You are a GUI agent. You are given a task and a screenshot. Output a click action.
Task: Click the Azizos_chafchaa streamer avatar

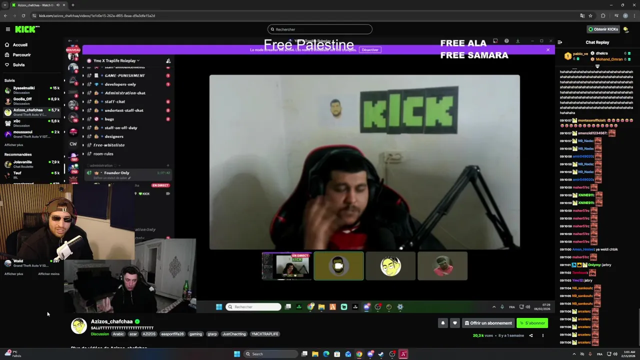(78, 326)
